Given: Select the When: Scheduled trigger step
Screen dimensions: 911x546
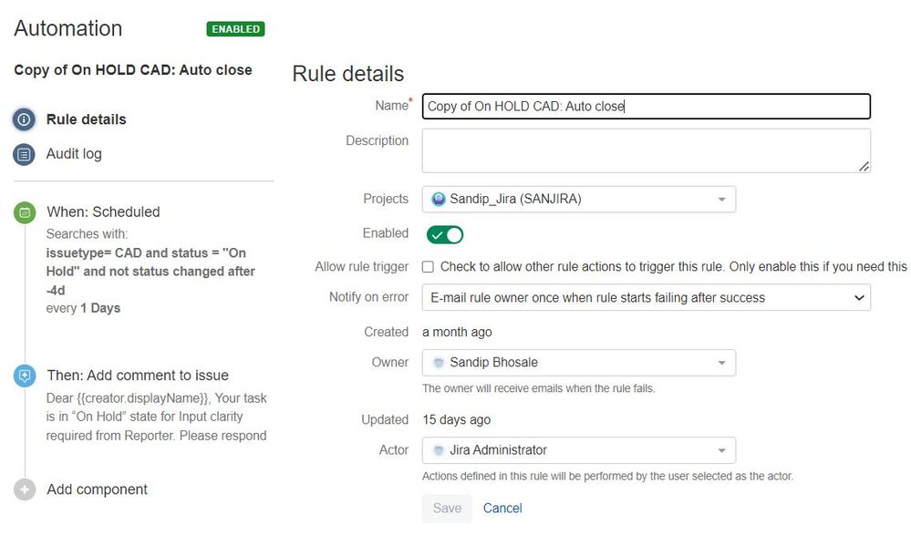Looking at the screenshot, I should [103, 212].
